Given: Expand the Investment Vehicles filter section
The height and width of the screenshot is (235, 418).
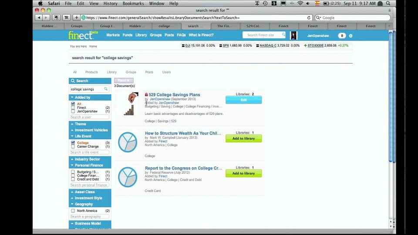Looking at the screenshot, I should [x=90, y=130].
